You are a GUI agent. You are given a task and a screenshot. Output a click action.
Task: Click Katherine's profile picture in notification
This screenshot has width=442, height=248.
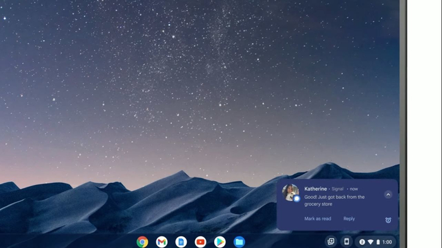pyautogui.click(x=290, y=192)
